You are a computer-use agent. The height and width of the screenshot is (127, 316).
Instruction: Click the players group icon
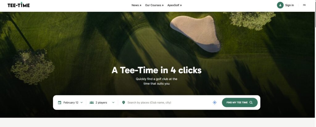92,103
